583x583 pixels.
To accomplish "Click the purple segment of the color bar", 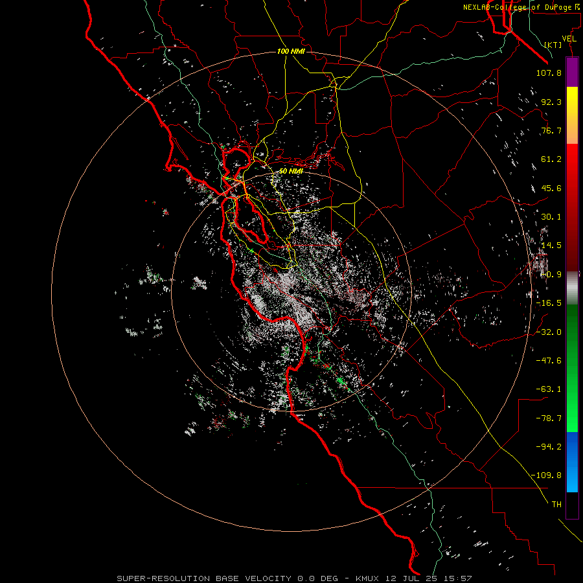I will point(572,73).
